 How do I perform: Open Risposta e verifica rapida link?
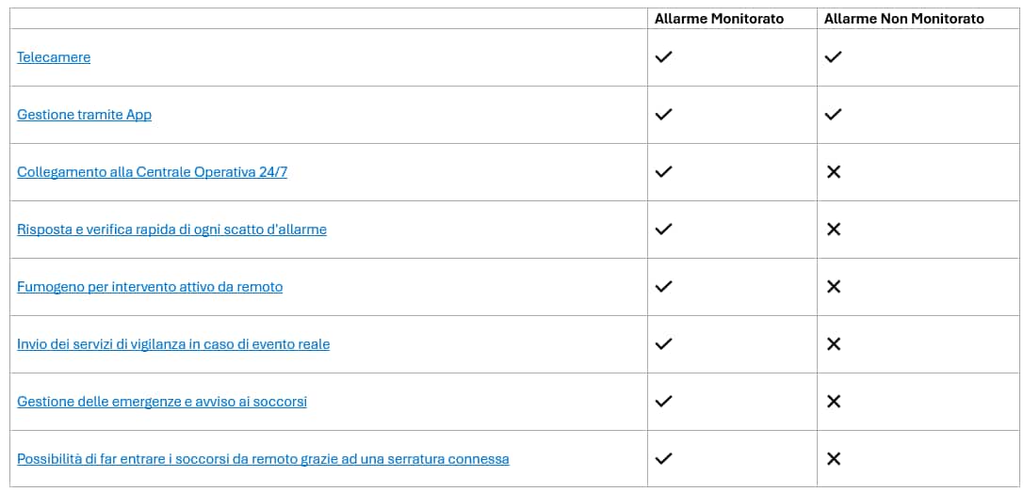(x=171, y=230)
